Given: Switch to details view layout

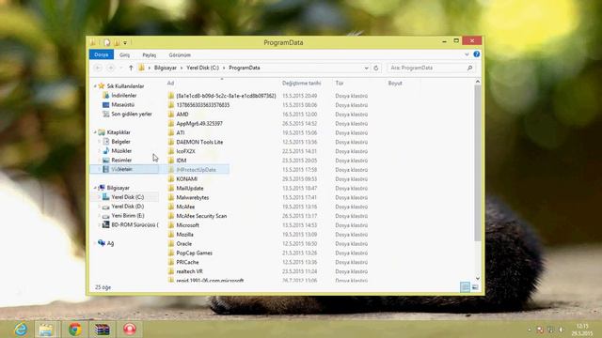Looking at the screenshot, I should 465,287.
